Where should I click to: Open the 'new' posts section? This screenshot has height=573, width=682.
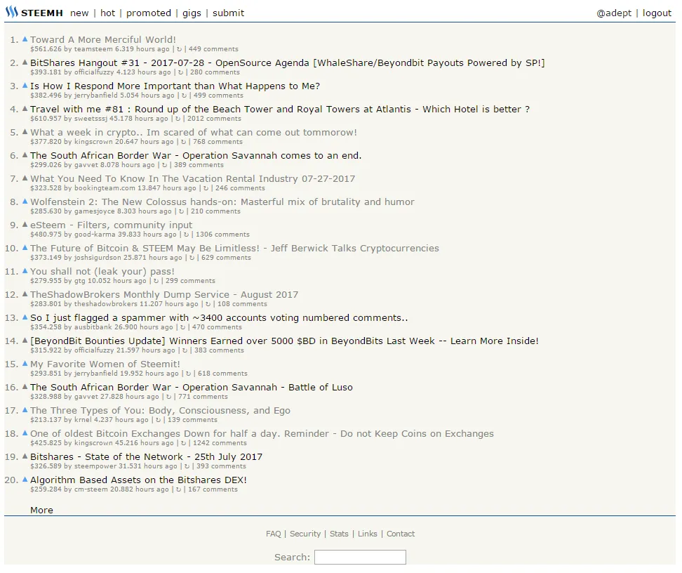79,13
